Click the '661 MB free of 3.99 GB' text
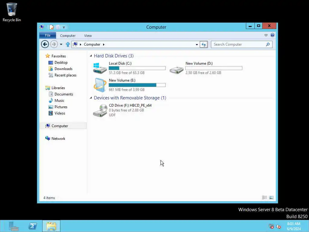The image size is (309, 232). click(127, 90)
